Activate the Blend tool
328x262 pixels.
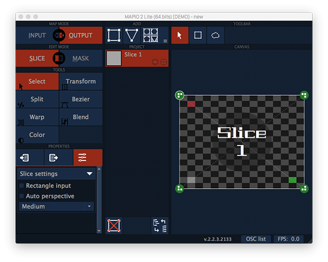click(81, 117)
